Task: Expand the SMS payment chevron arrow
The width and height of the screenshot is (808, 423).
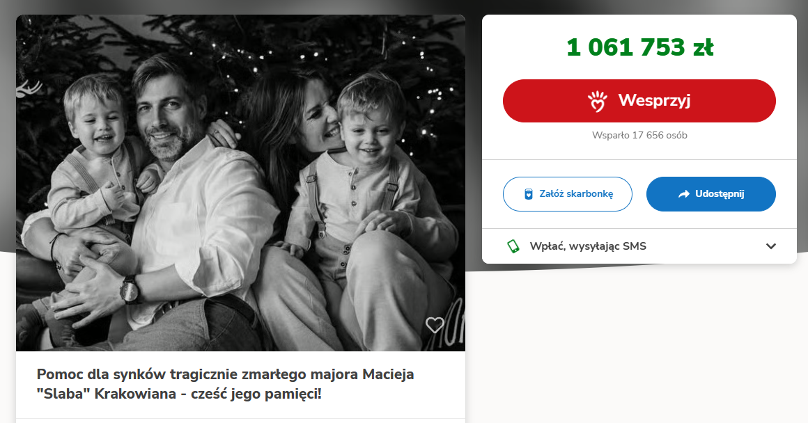Action: coord(771,246)
